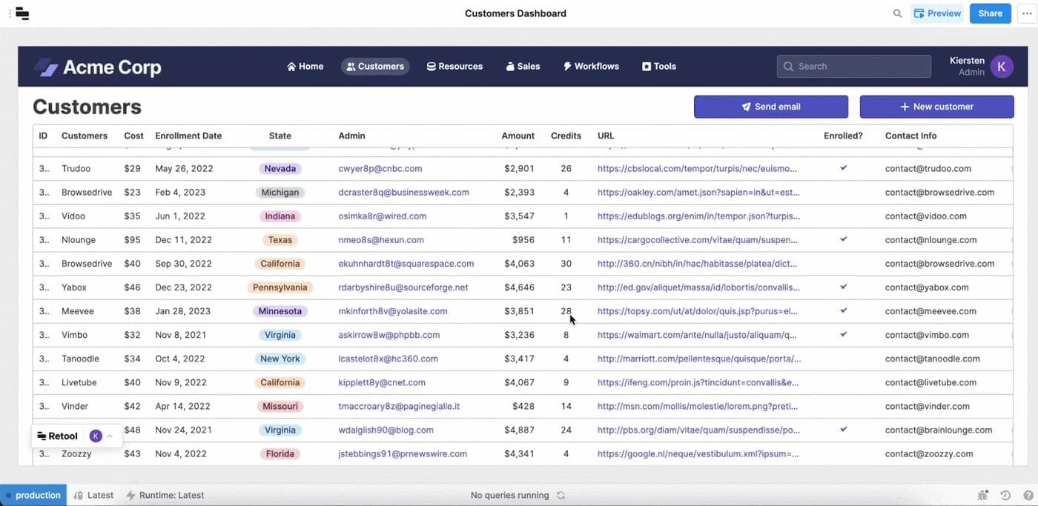The width and height of the screenshot is (1038, 506).
Task: Toggle Enrolled checkmark for Trudoo row
Action: tap(843, 168)
